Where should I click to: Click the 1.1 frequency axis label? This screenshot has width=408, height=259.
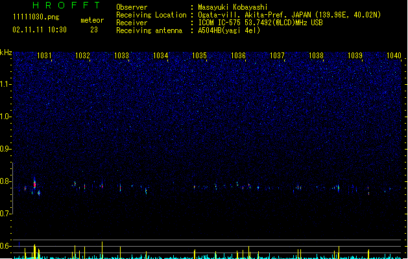[5, 84]
